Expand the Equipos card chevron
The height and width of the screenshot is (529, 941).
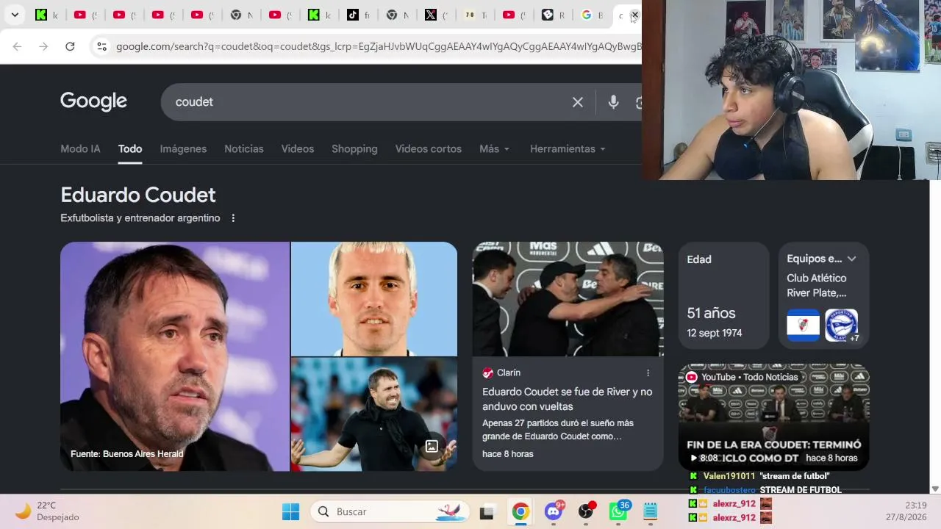pos(852,259)
